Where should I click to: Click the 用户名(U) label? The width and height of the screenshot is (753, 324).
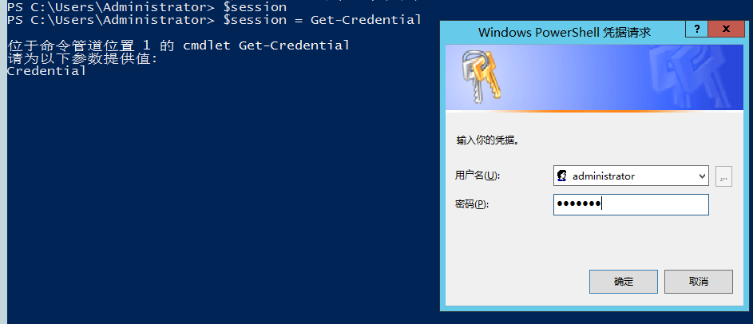point(478,176)
